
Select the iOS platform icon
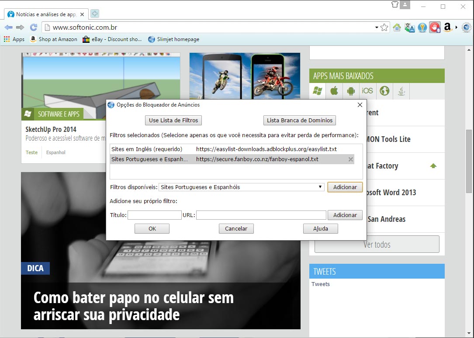click(367, 91)
